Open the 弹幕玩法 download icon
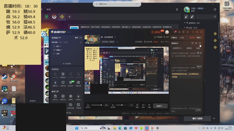Screen dimensions: 234x131 click(55, 82)
